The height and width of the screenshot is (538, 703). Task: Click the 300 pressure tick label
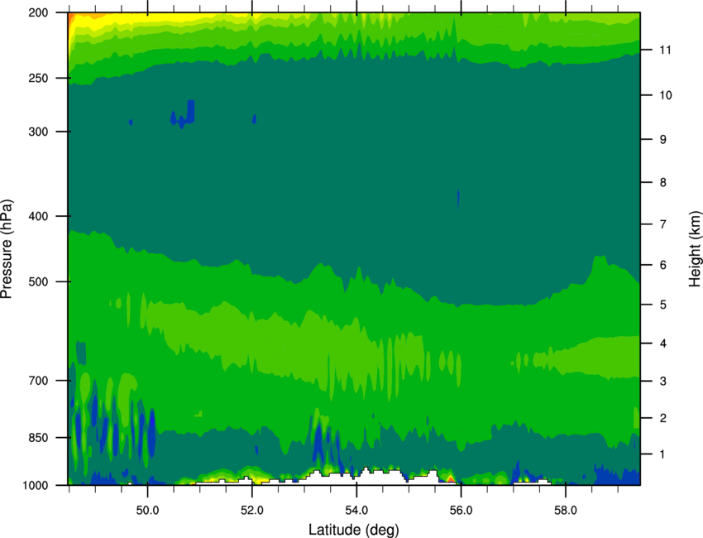coord(38,132)
